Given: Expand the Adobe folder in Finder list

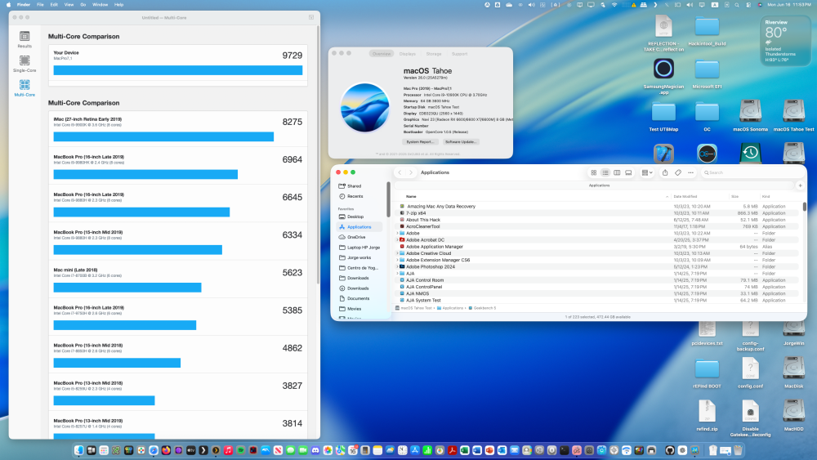Looking at the screenshot, I should tap(398, 234).
